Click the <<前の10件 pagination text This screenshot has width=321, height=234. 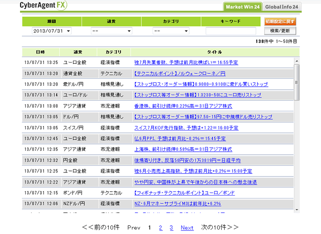click(101, 227)
